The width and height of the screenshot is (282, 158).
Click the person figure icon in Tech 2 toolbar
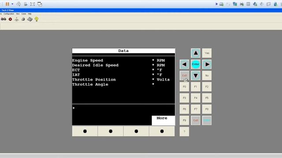coord(17,19)
